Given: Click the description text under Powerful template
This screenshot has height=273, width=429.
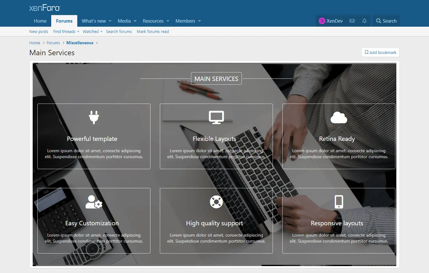Looking at the screenshot, I should tap(94, 154).
